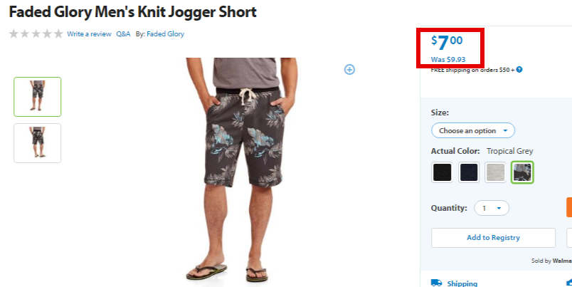572x287 pixels.
Task: Open the Faded Glory brand link
Action: (x=165, y=34)
